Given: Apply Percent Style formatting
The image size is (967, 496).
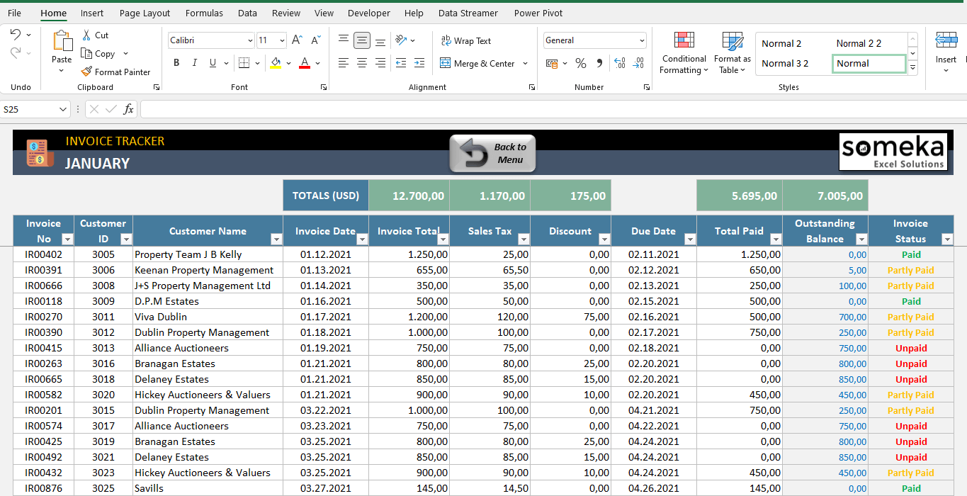Looking at the screenshot, I should pos(580,63).
